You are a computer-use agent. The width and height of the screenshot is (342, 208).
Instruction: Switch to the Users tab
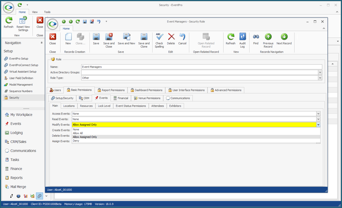[55, 90]
